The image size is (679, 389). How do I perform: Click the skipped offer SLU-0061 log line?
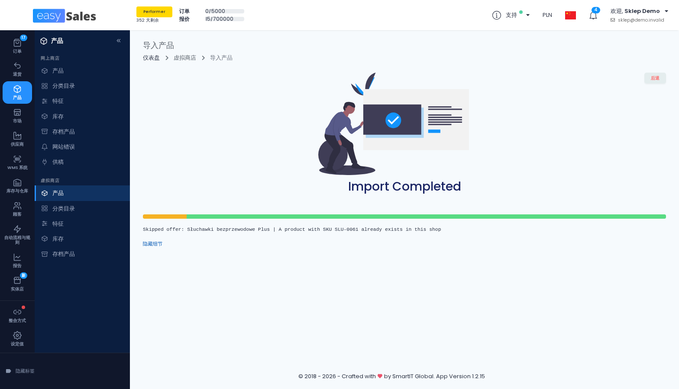[292, 230]
